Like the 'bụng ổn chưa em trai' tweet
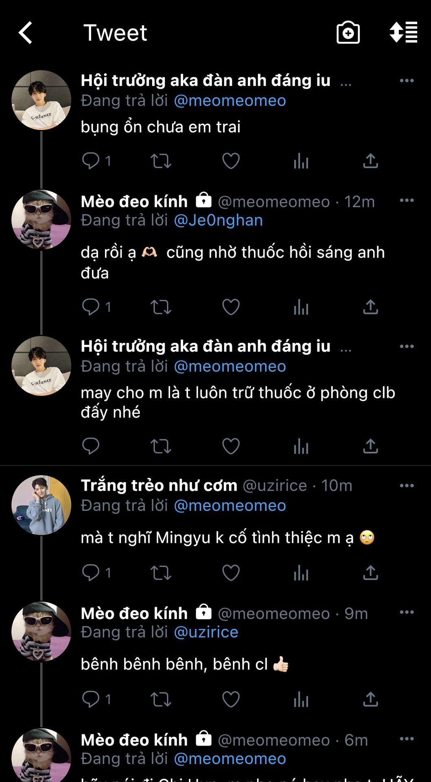Image resolution: width=431 pixels, height=782 pixels. (231, 161)
